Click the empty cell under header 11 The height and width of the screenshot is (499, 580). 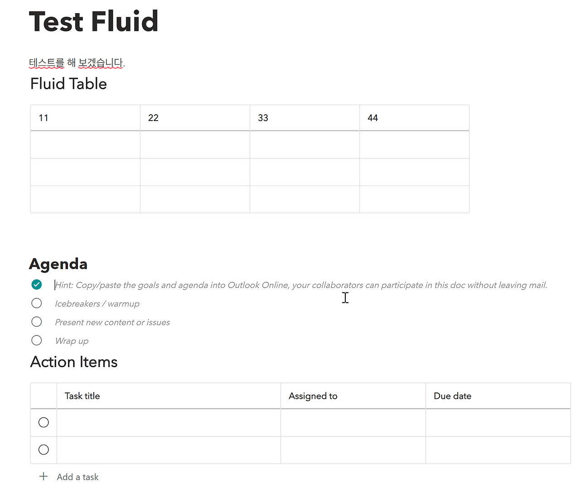[85, 145]
